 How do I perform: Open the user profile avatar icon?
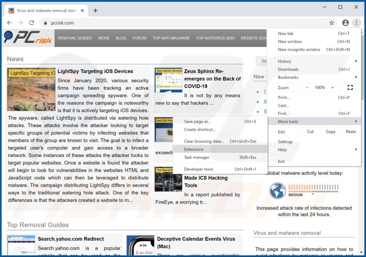point(346,23)
